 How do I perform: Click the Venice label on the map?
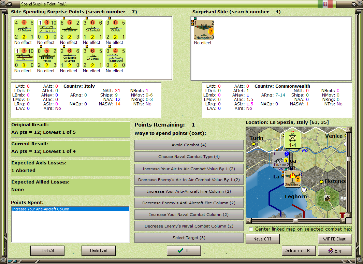point(334,136)
